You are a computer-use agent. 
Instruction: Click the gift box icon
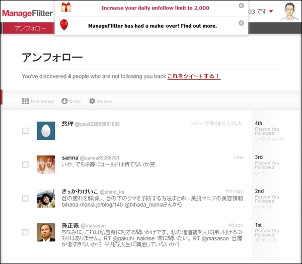tap(66, 7)
